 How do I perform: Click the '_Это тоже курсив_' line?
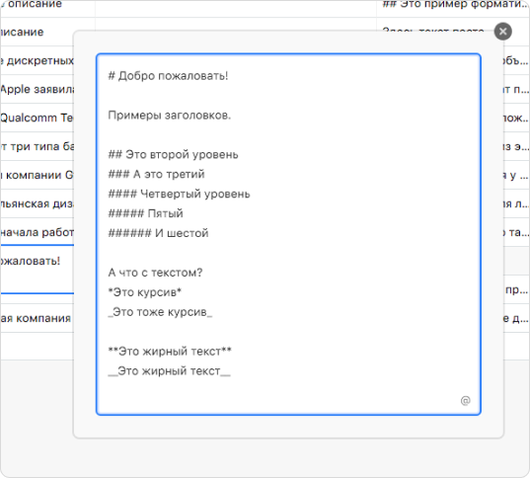click(x=160, y=312)
